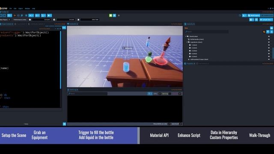Toggle visibility of '2 (client)'
This screenshot has height=154, width=274.
tap(269, 48)
